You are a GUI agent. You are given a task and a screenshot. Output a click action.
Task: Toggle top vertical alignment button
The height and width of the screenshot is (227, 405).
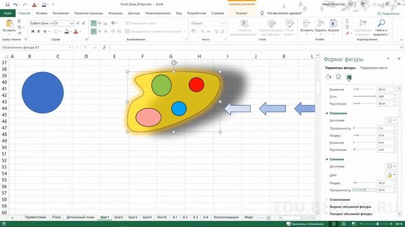(94, 23)
